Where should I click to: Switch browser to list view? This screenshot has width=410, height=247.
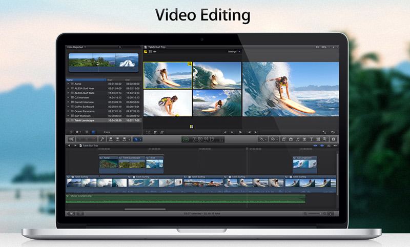93,132
